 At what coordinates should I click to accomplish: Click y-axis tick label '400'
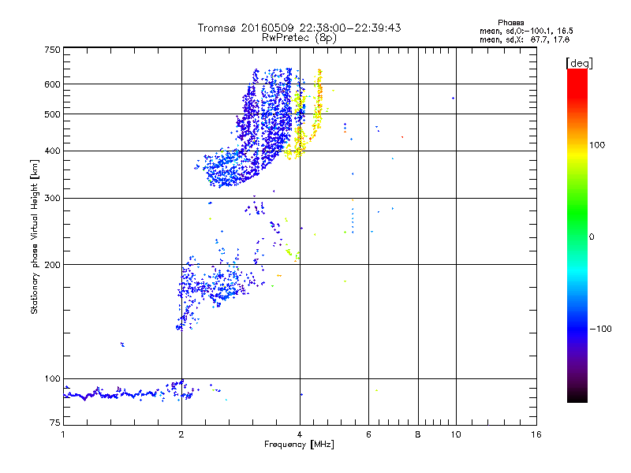(52, 151)
